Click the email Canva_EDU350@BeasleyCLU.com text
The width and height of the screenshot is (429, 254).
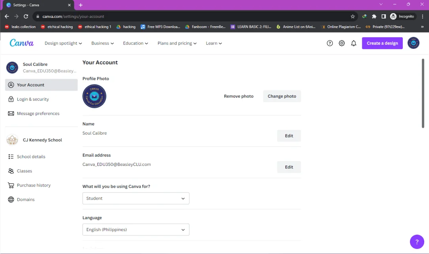[x=116, y=164]
